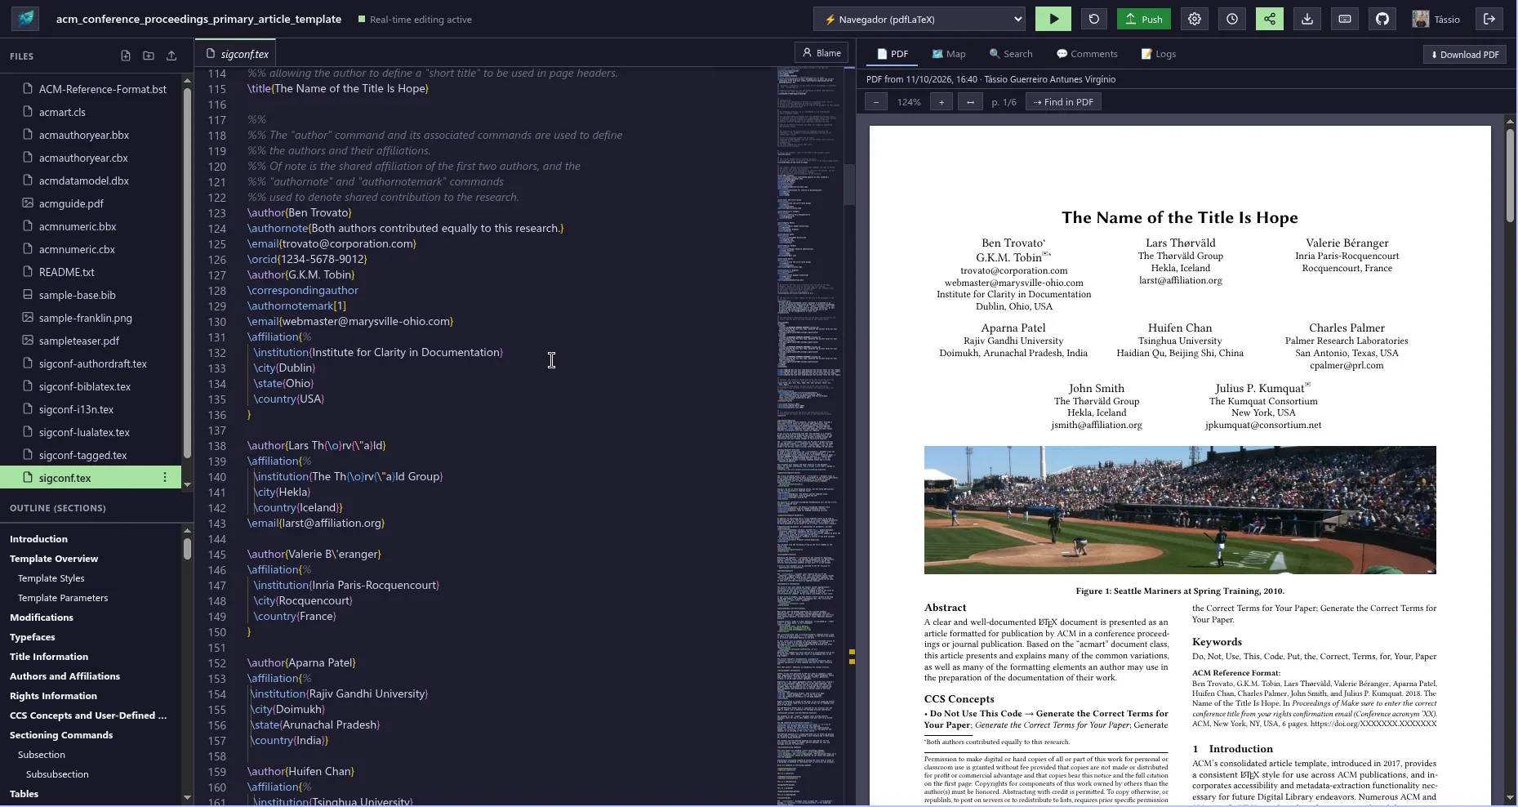Screen dimensions: 1518x807
Task: Open project settings gear icon
Action: pos(1195,19)
